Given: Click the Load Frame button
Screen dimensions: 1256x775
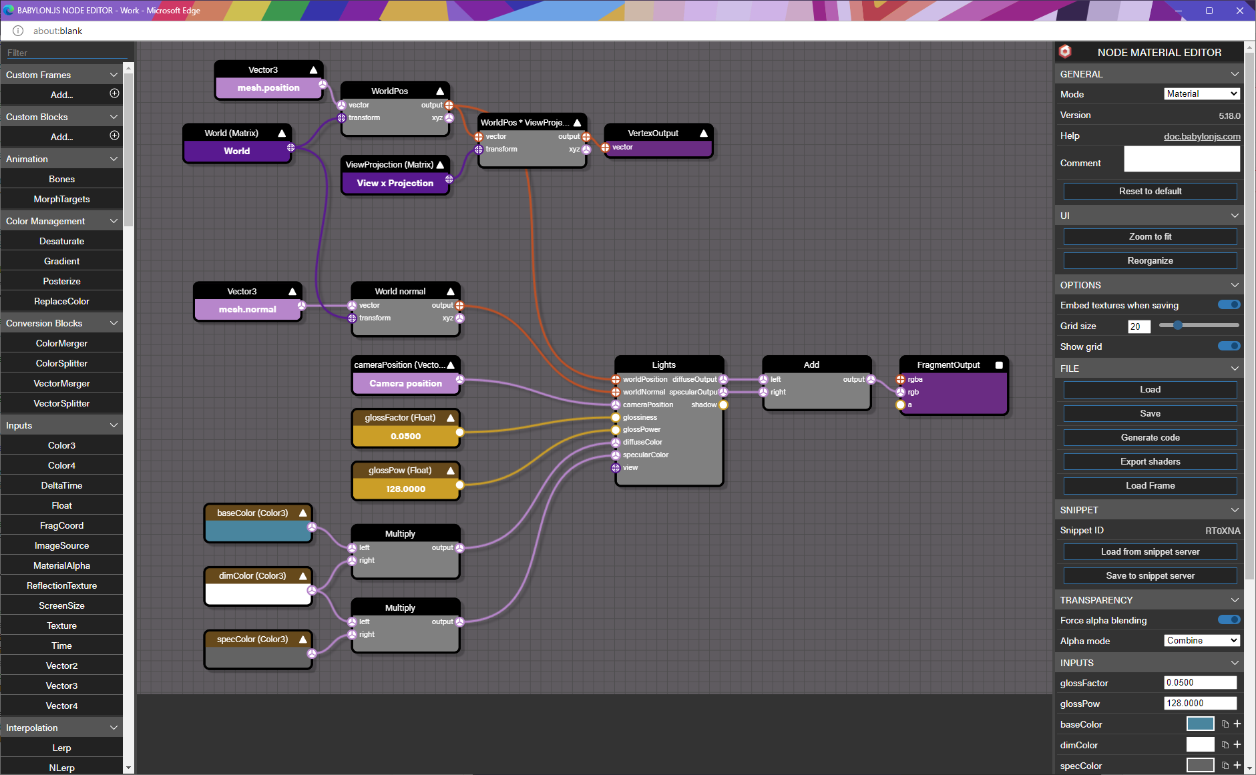Looking at the screenshot, I should [1150, 485].
